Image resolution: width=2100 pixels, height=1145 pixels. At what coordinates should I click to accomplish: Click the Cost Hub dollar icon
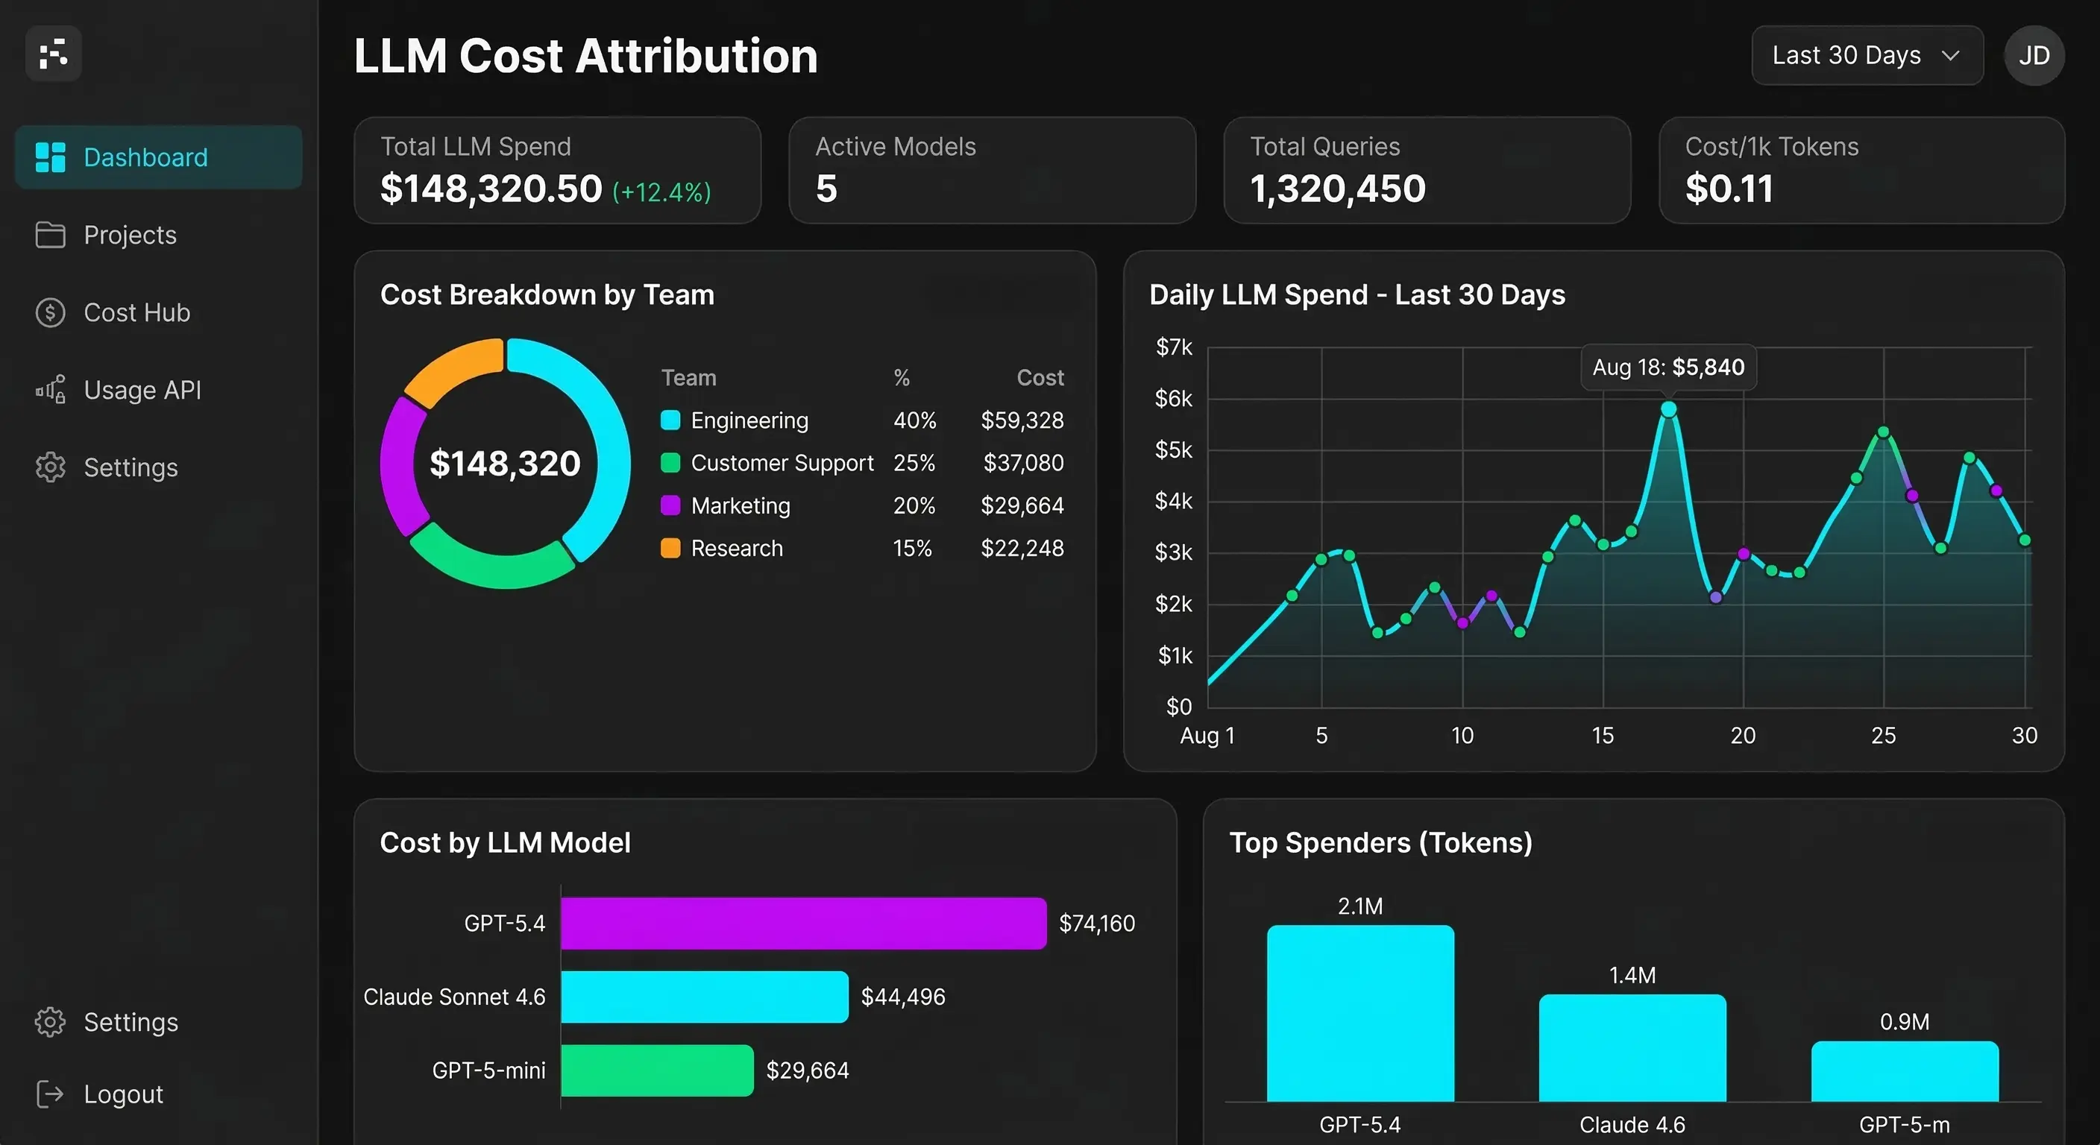tap(51, 312)
